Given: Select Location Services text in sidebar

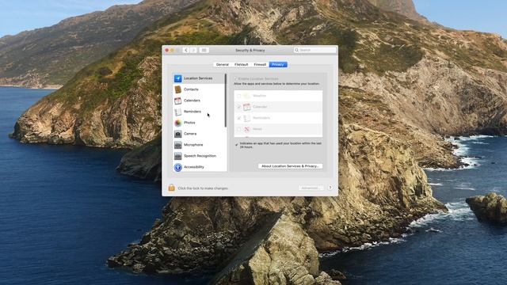Looking at the screenshot, I should coord(198,78).
